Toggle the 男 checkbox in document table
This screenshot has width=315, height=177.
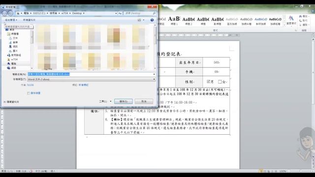click(x=209, y=82)
